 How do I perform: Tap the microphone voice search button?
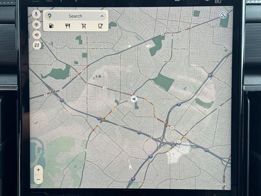tap(36, 14)
